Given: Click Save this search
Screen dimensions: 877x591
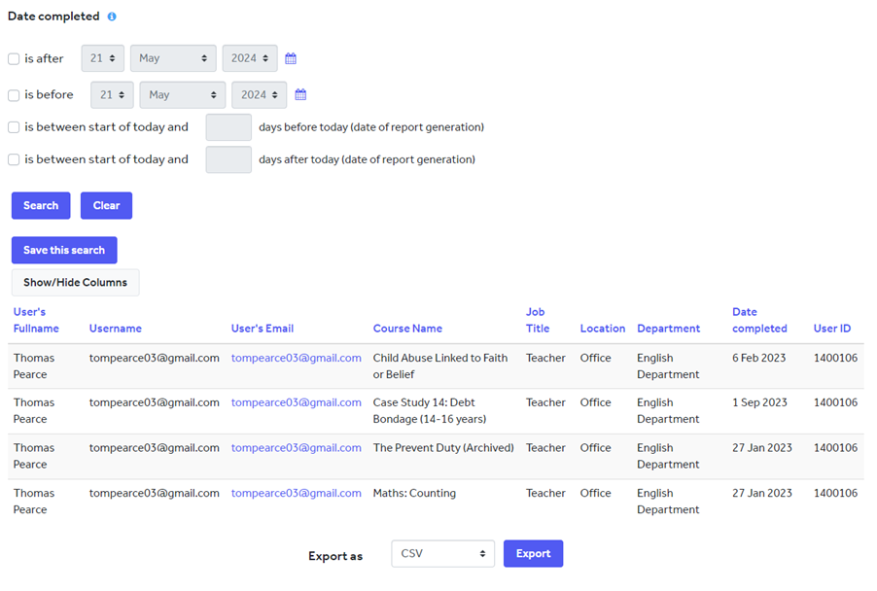Looking at the screenshot, I should pos(63,250).
